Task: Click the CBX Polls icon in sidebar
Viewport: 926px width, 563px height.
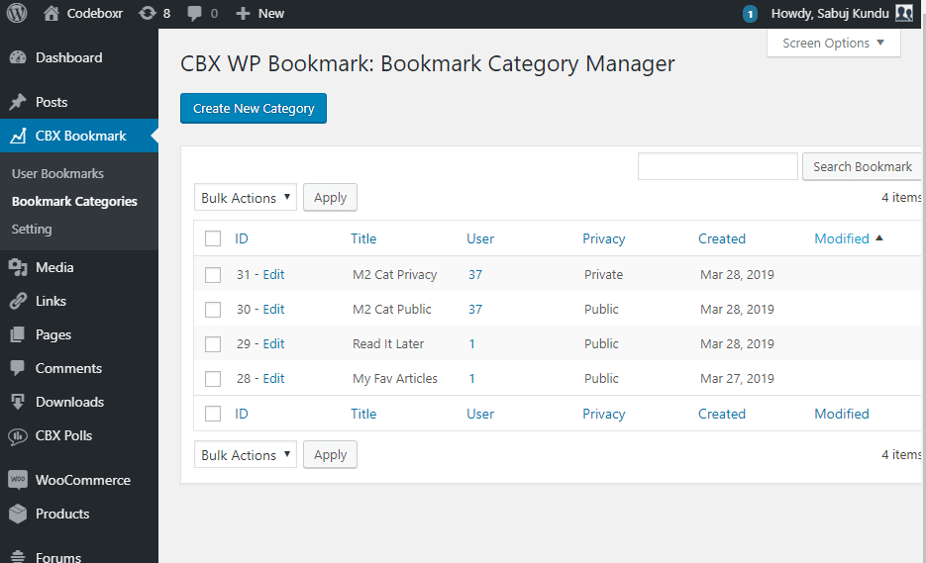Action: 18,435
